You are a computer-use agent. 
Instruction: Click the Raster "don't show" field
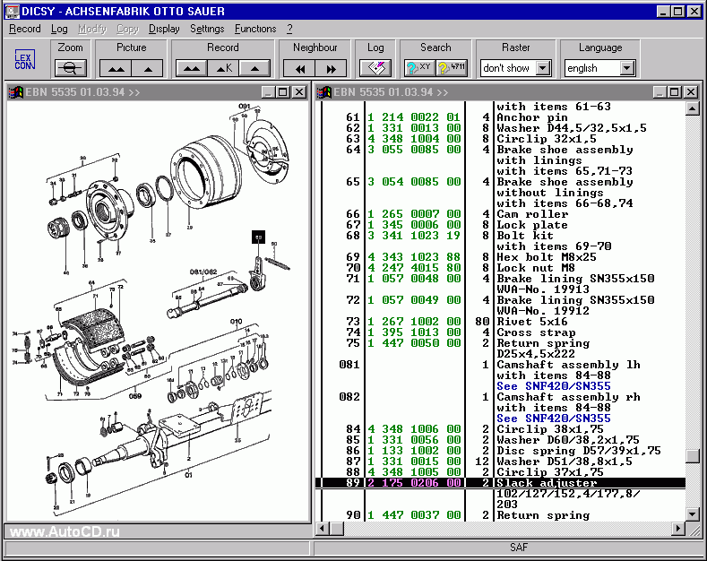pyautogui.click(x=508, y=68)
